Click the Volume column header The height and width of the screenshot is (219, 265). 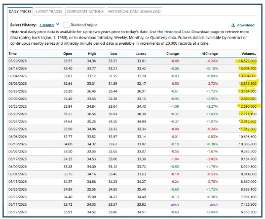coord(248,53)
